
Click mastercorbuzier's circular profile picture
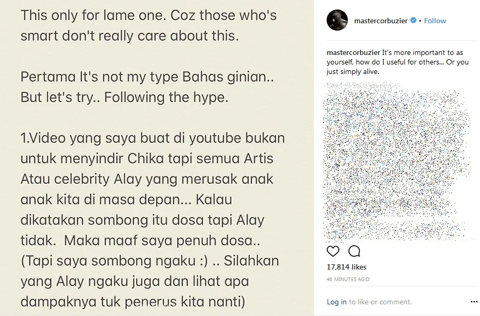click(337, 21)
